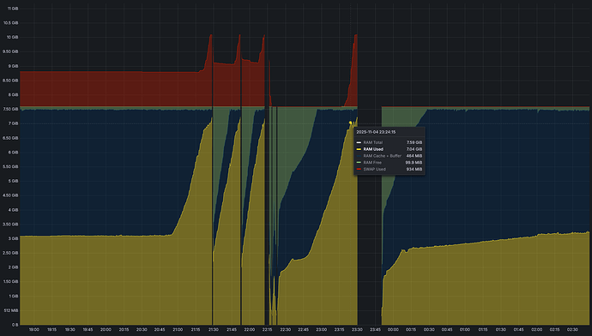Viewport: 592px width, 336px height.
Task: Click the '20:00' x-axis time label
Action: pyautogui.click(x=106, y=330)
